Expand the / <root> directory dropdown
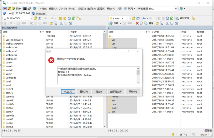This screenshot has height=138, width=214. 131,18
